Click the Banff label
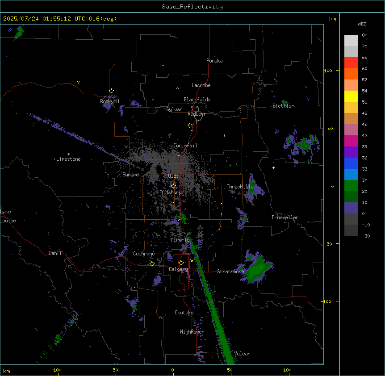This screenshot has height=376, width=385. coord(55,253)
